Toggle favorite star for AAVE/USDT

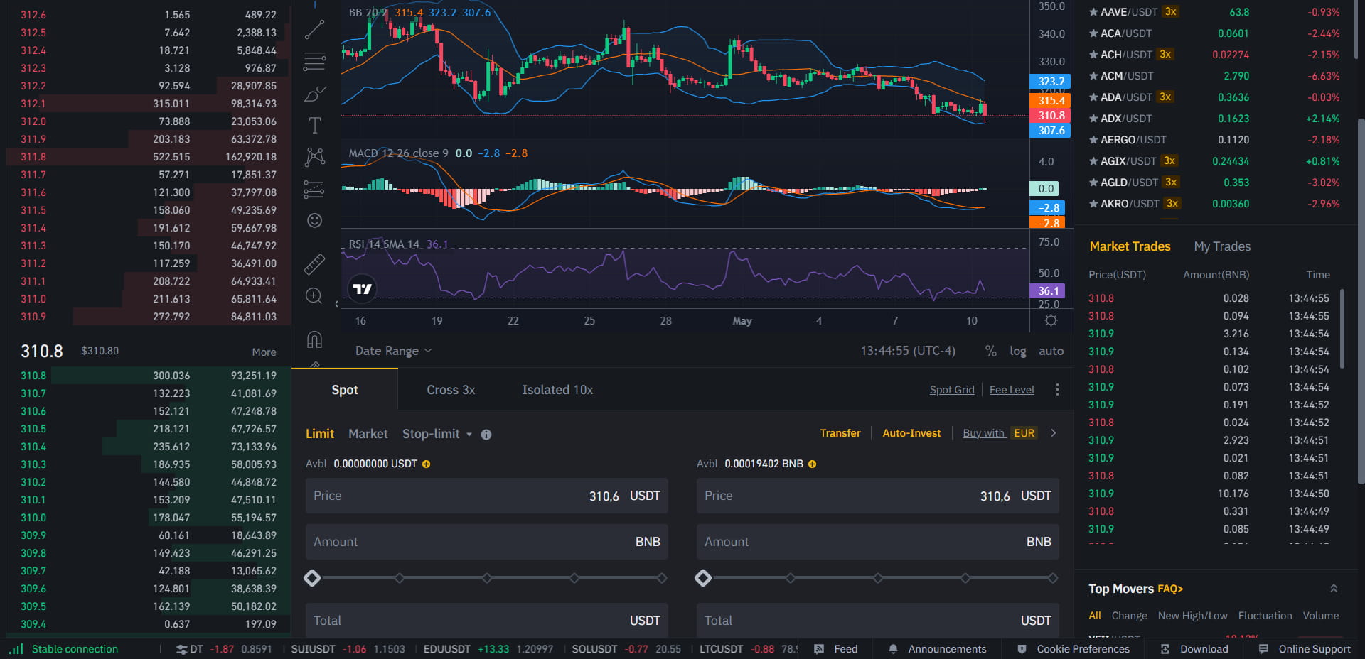pyautogui.click(x=1093, y=12)
